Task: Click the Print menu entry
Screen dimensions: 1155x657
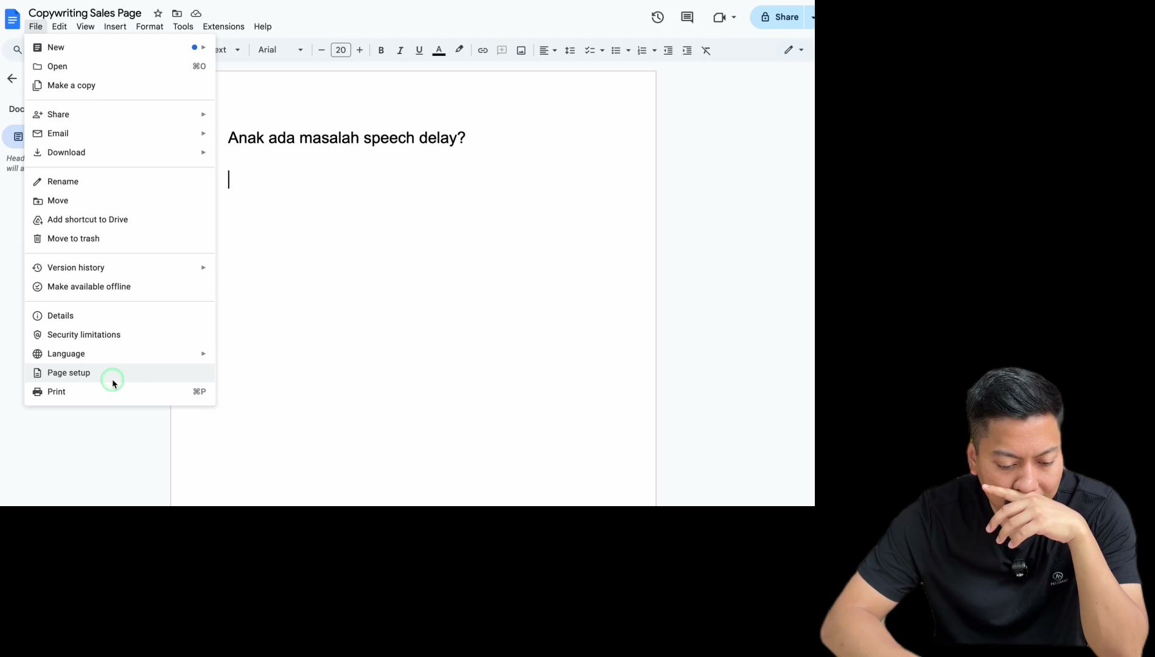Action: [x=120, y=392]
